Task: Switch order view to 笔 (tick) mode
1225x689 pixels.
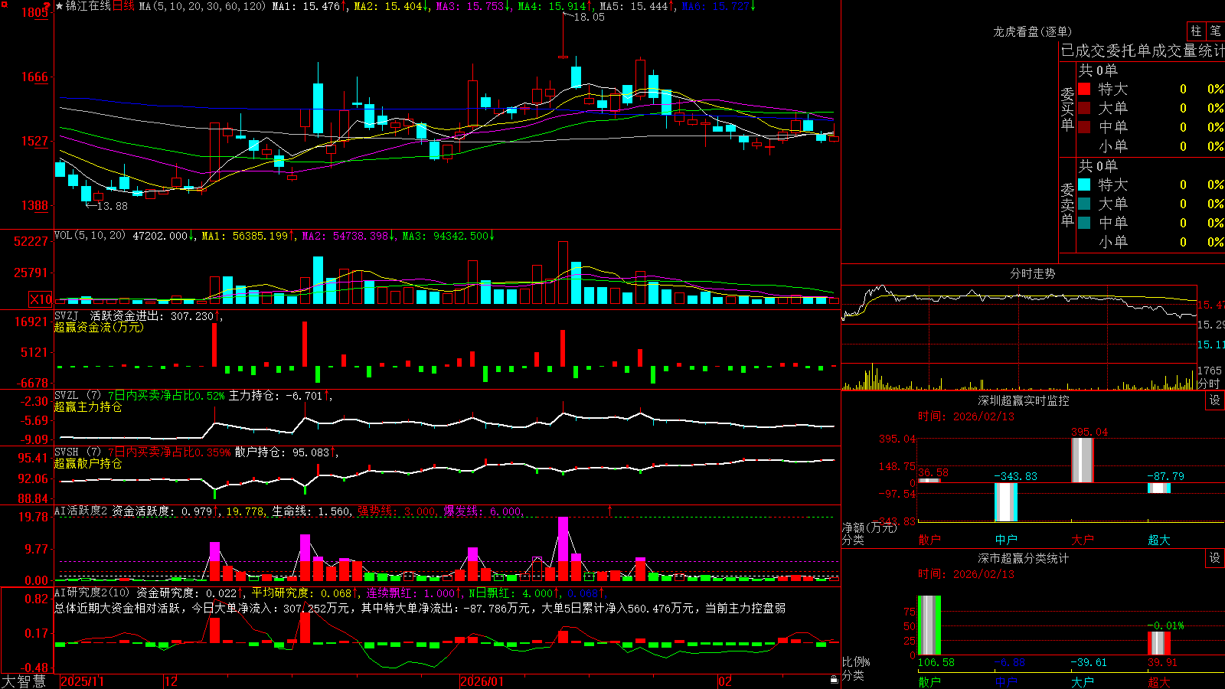Action: (x=1215, y=31)
